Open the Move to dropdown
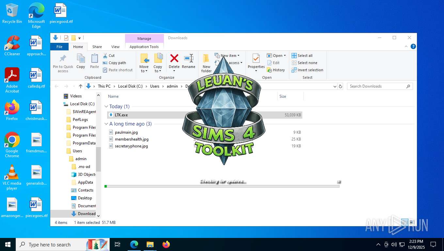The width and height of the screenshot is (444, 251). pos(144,71)
